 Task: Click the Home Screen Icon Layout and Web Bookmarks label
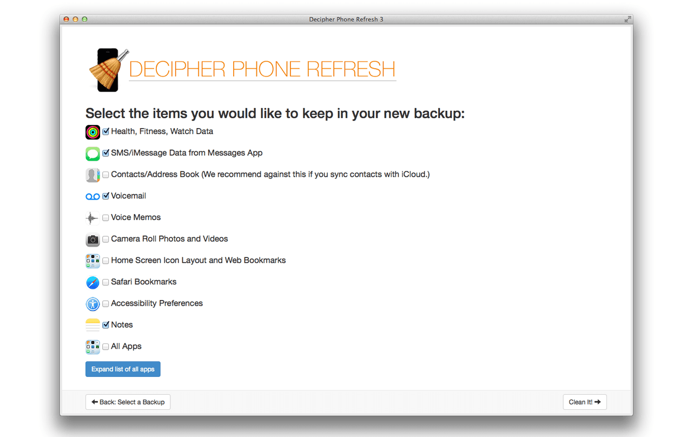tap(199, 261)
